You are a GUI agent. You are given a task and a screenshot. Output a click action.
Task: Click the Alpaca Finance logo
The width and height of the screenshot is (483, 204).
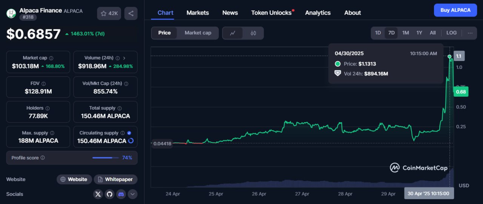tap(11, 14)
